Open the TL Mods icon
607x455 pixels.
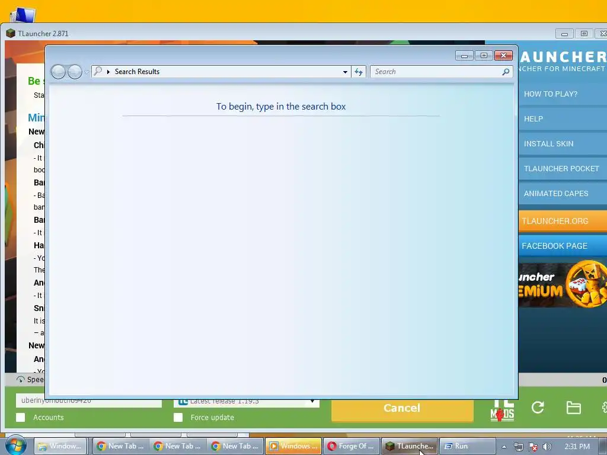pyautogui.click(x=502, y=410)
